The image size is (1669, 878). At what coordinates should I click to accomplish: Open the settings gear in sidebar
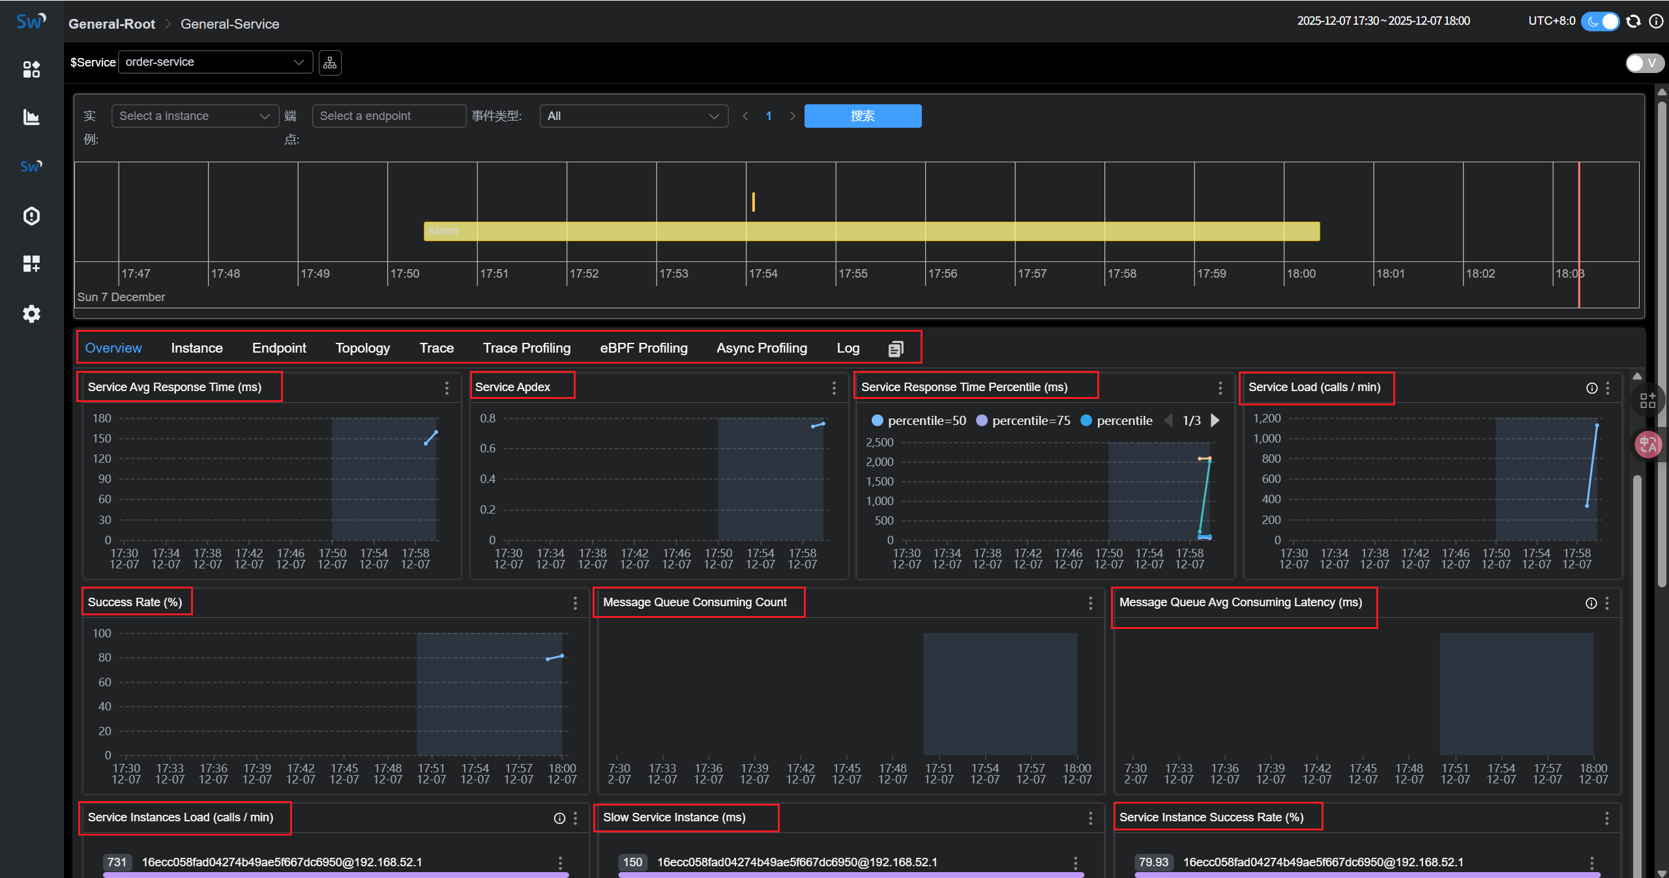coord(31,314)
